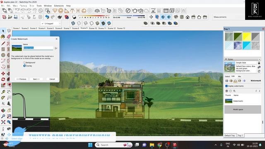Delete watermark with minus icon

point(231,91)
